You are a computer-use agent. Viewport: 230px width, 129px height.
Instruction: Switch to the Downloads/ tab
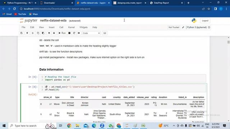tap(56, 3)
